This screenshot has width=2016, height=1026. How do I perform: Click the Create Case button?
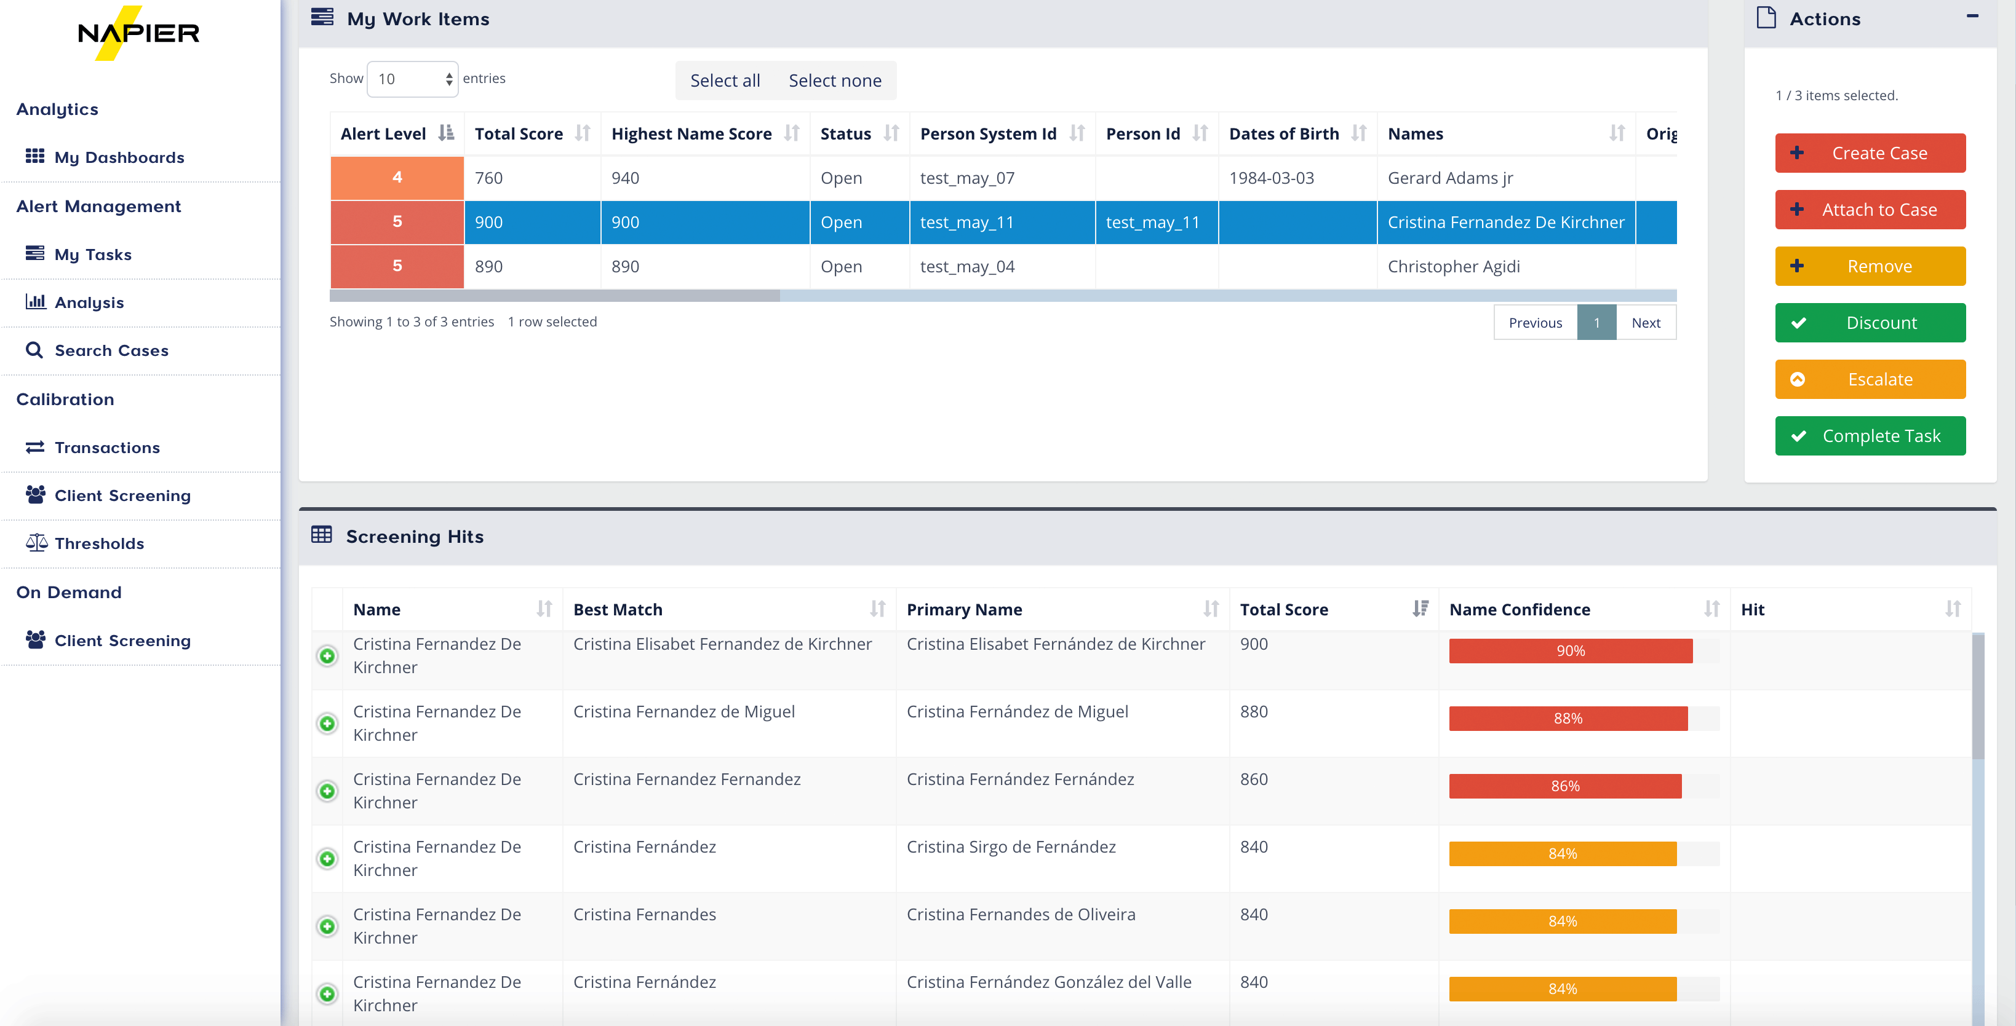[1870, 153]
